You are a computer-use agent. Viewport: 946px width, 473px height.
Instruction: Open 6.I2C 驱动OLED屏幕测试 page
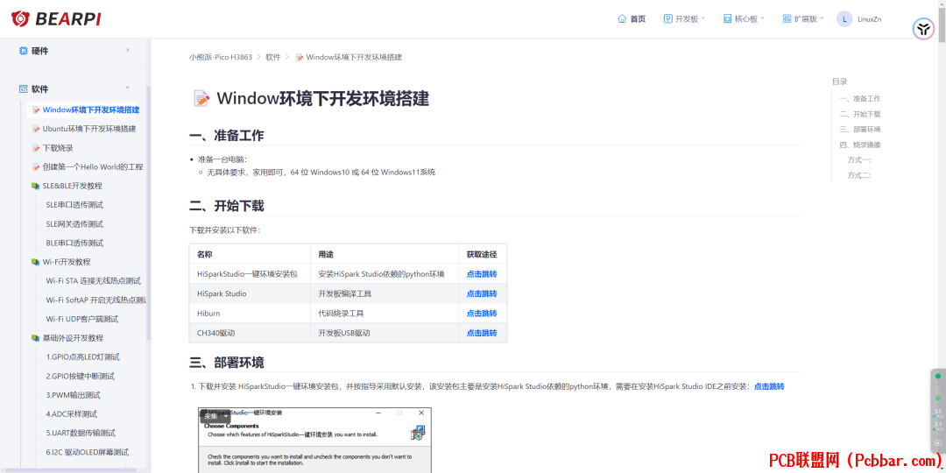coord(88,452)
